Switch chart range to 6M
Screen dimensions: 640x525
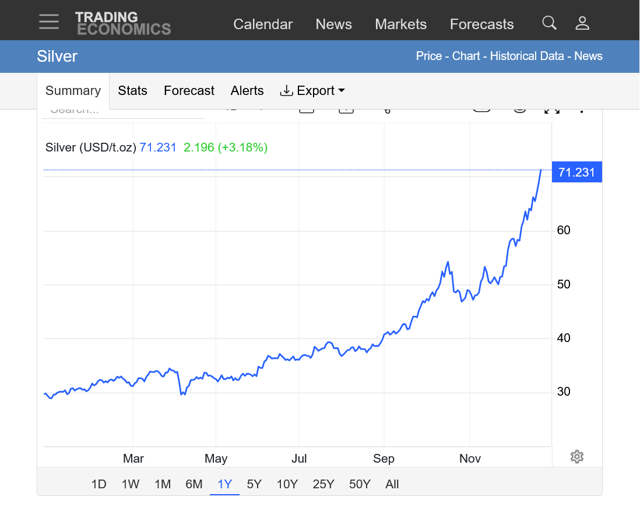pos(194,484)
